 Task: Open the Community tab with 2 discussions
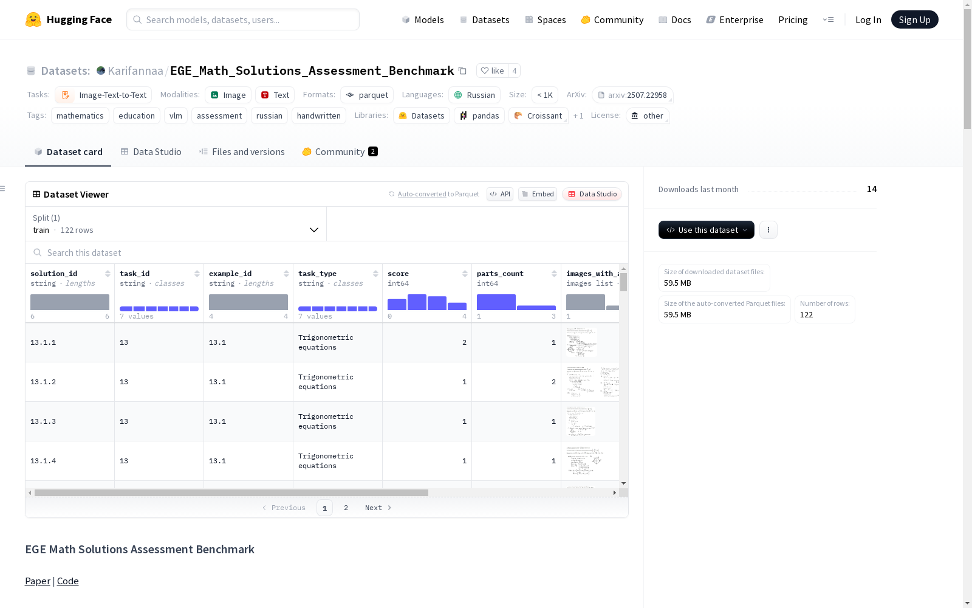(x=340, y=152)
